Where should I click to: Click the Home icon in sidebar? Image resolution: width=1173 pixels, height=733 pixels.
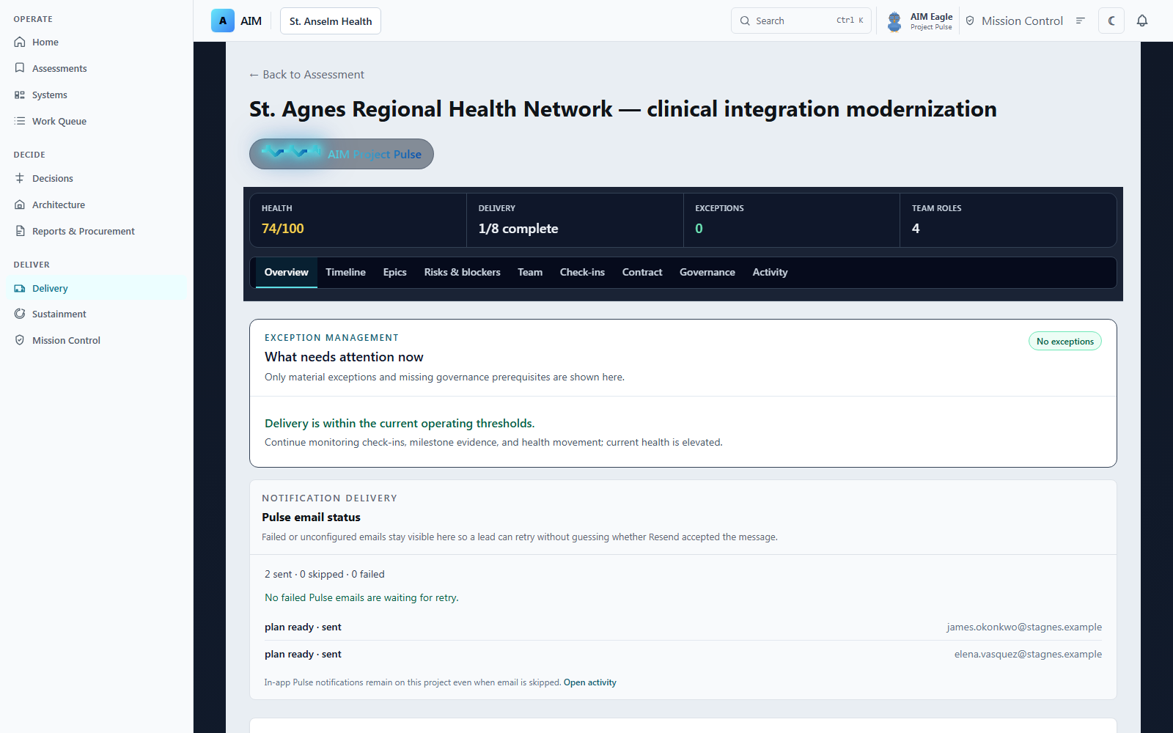pyautogui.click(x=20, y=42)
